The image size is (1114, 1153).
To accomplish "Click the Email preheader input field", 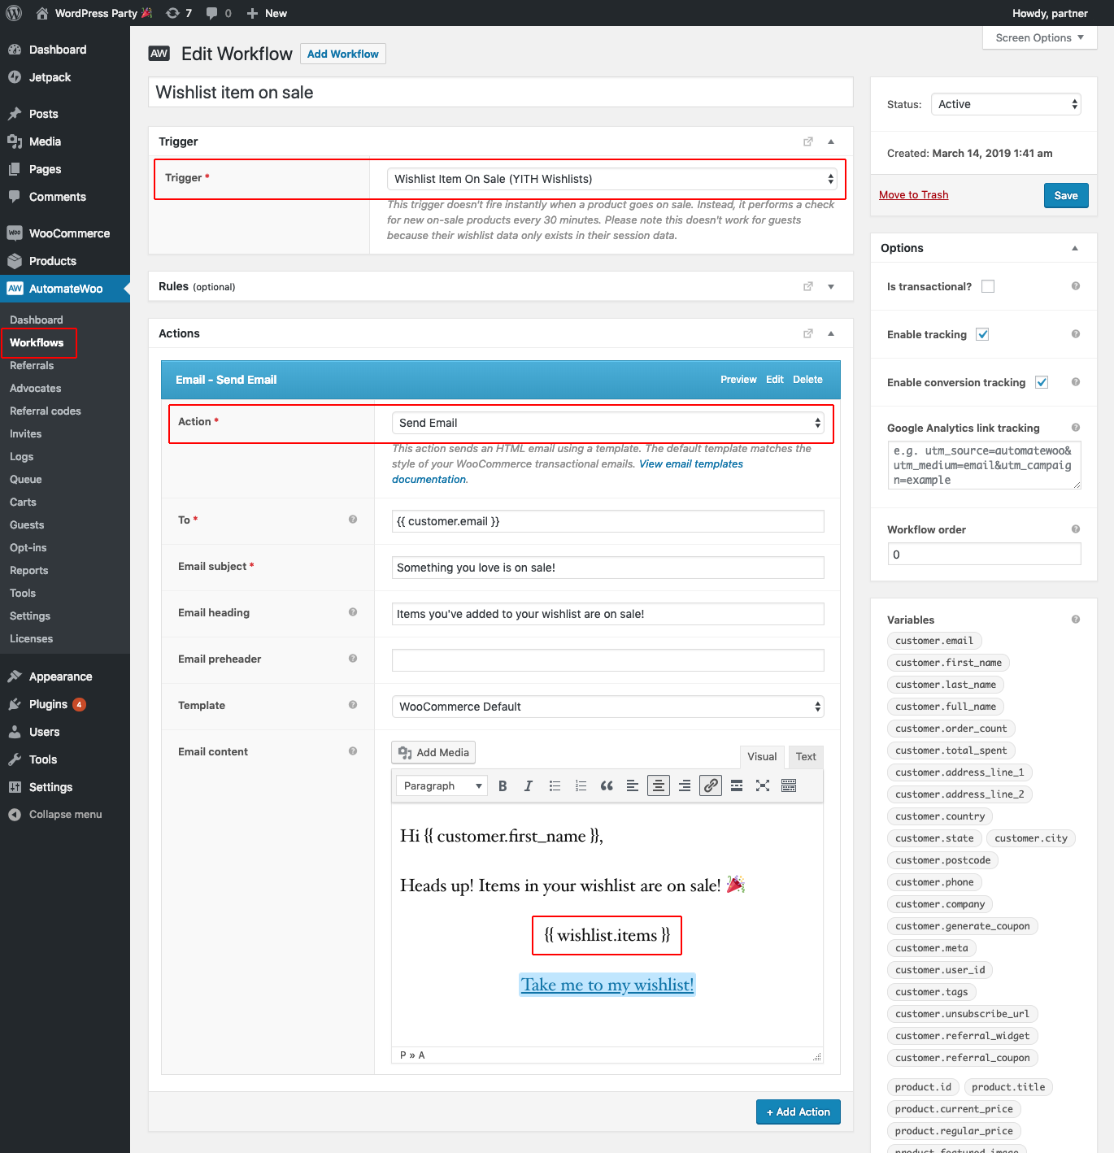I will pyautogui.click(x=608, y=660).
